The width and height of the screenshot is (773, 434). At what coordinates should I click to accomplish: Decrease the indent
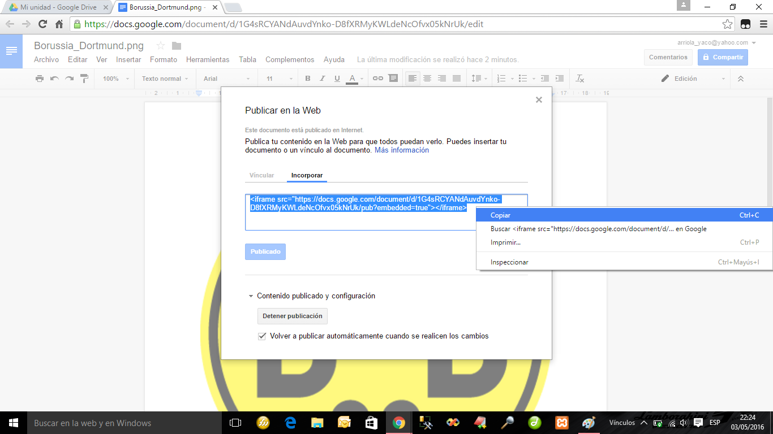point(545,79)
